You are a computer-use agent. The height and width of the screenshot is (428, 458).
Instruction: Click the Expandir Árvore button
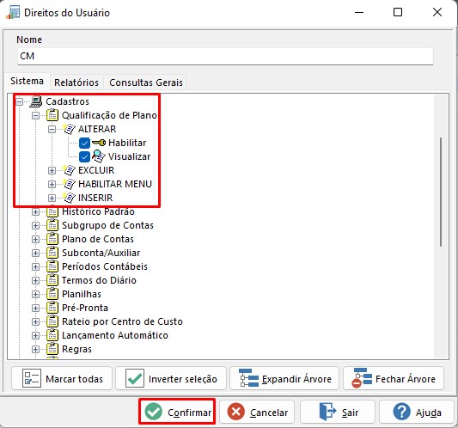coord(284,379)
